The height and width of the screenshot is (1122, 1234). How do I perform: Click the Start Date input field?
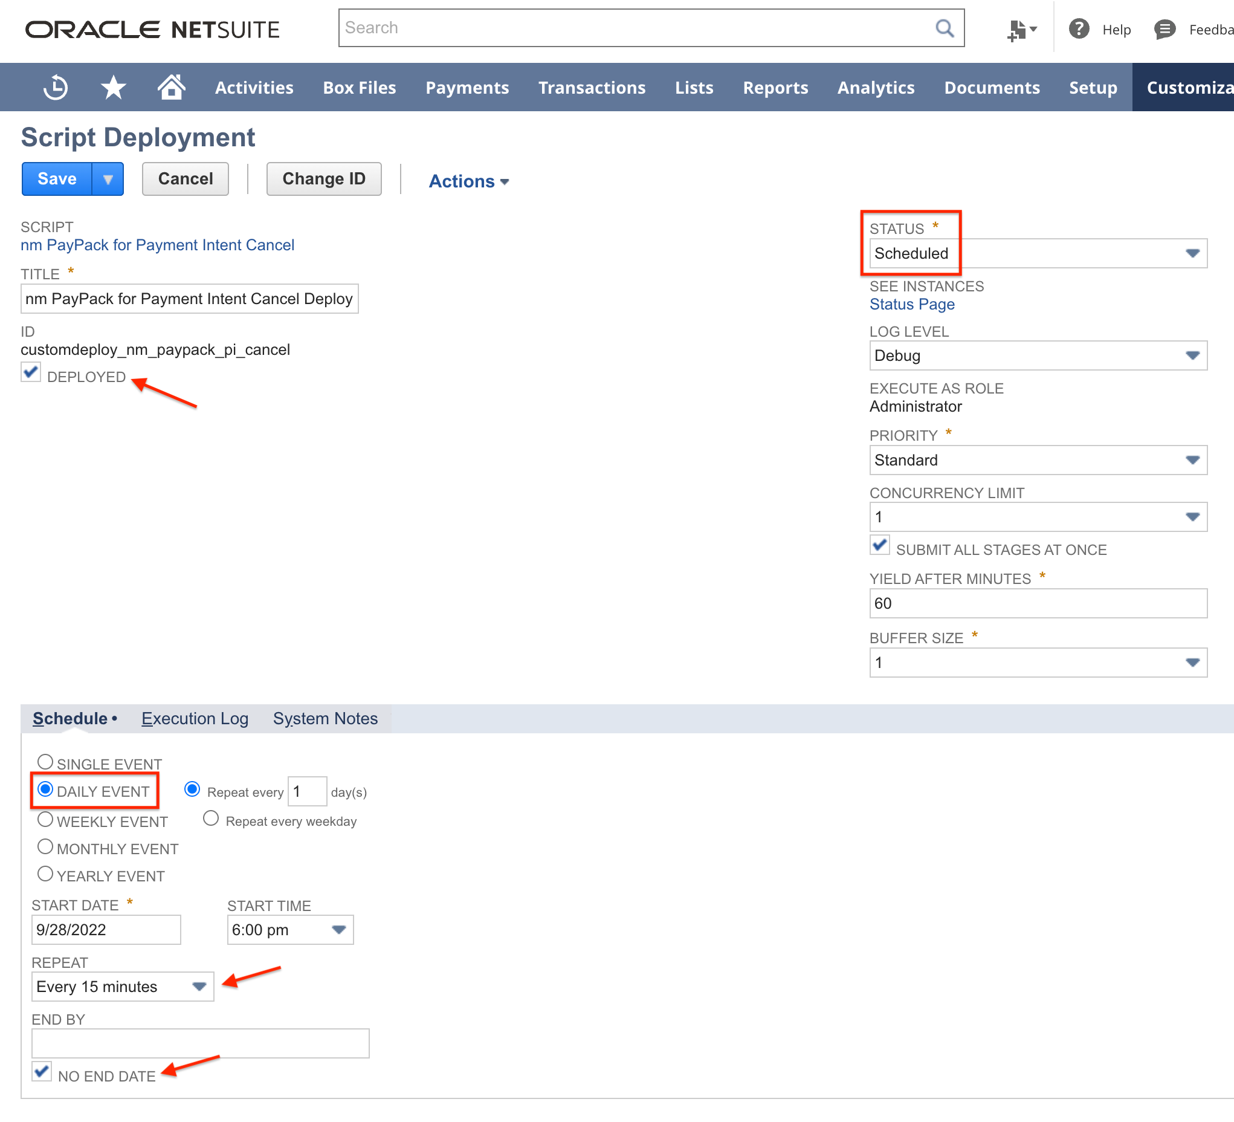click(105, 930)
